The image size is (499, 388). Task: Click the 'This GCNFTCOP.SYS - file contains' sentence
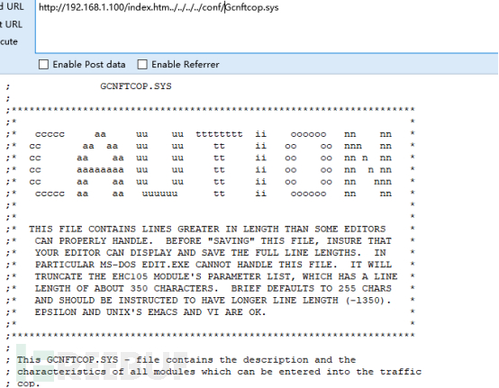coord(186,360)
